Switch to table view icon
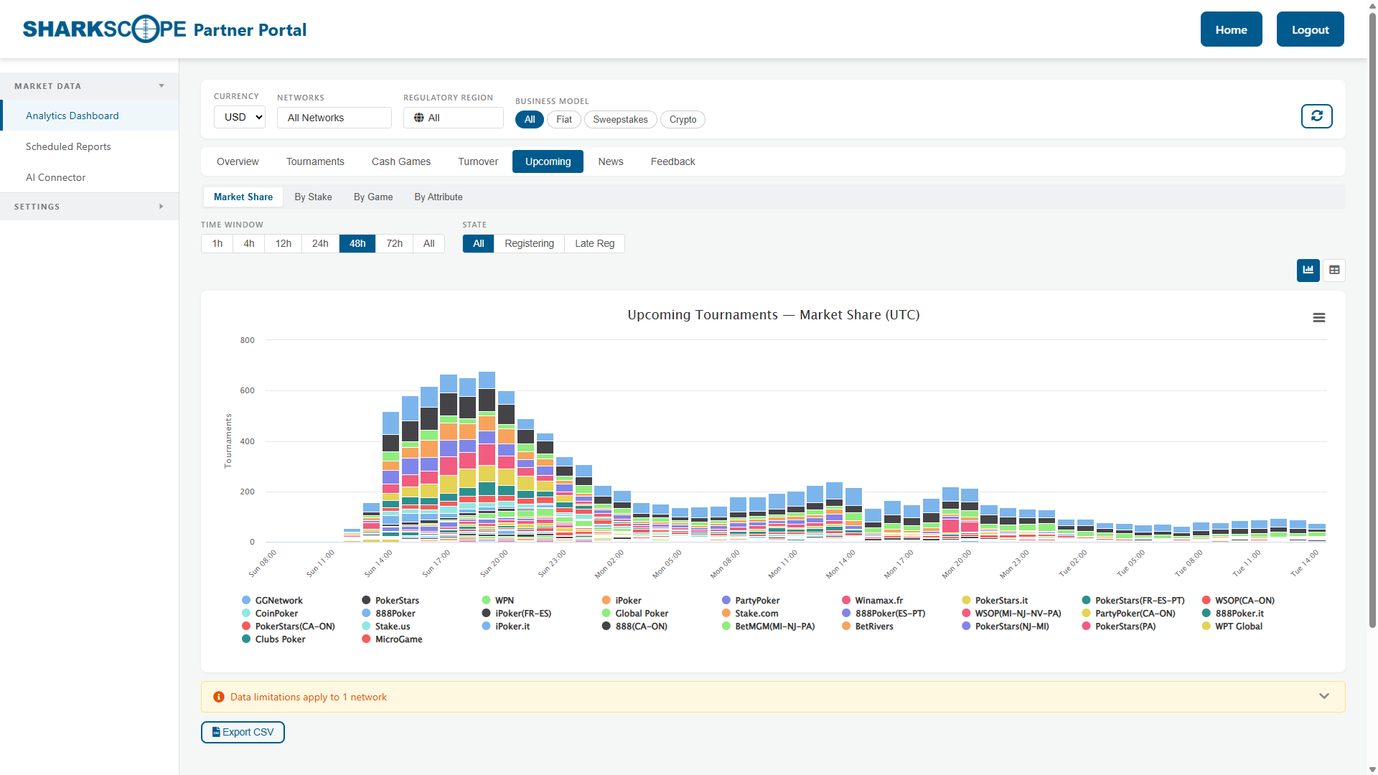Viewport: 1378px width, 775px height. click(1334, 270)
